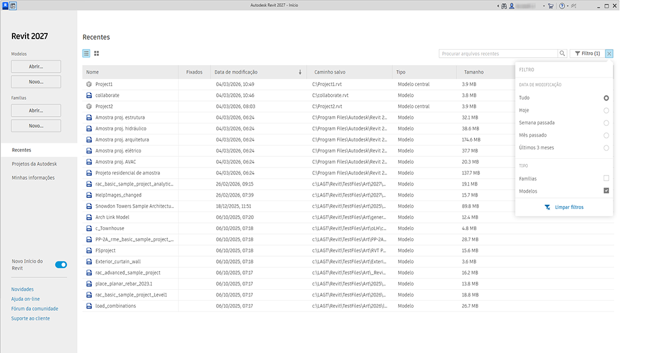
Task: Toggle the Novo Início do Revit switch
Action: coord(61,265)
